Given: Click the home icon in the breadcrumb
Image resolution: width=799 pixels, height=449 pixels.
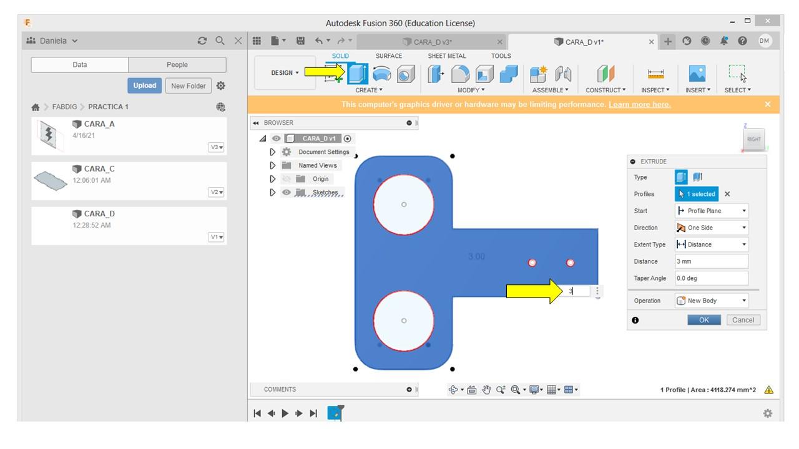Looking at the screenshot, I should pos(36,107).
